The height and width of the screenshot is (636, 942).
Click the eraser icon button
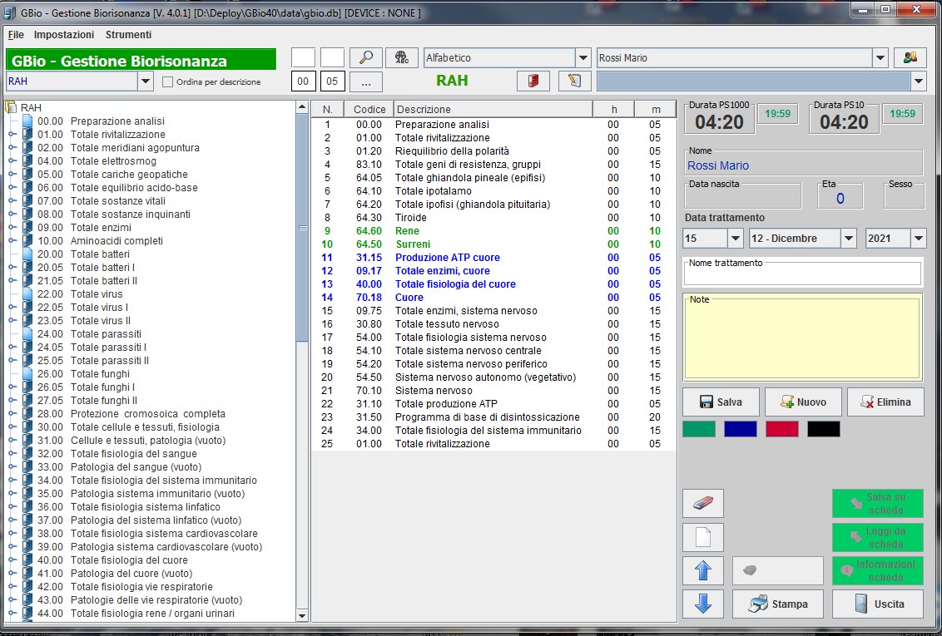tap(703, 504)
